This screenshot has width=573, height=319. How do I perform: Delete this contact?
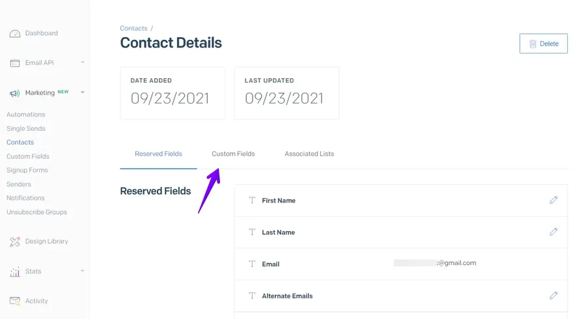coord(544,44)
